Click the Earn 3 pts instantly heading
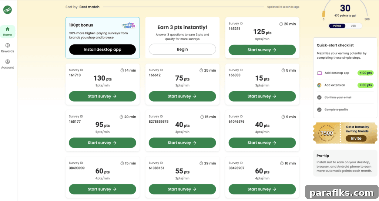Screen dimensions: 379x201 click(x=182, y=27)
